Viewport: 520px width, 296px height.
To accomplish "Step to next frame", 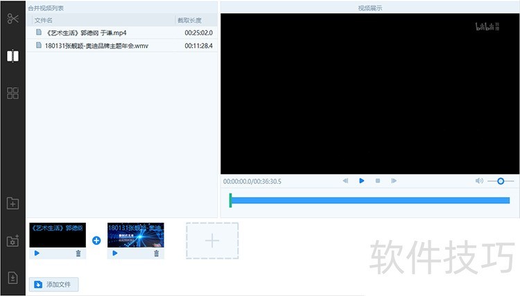I will (x=394, y=181).
